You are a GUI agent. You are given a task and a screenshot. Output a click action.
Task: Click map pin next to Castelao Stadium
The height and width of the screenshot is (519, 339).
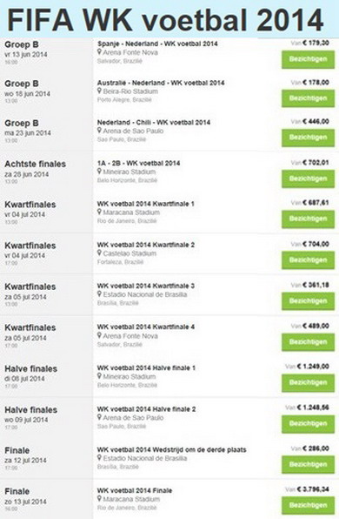pyautogui.click(x=99, y=253)
